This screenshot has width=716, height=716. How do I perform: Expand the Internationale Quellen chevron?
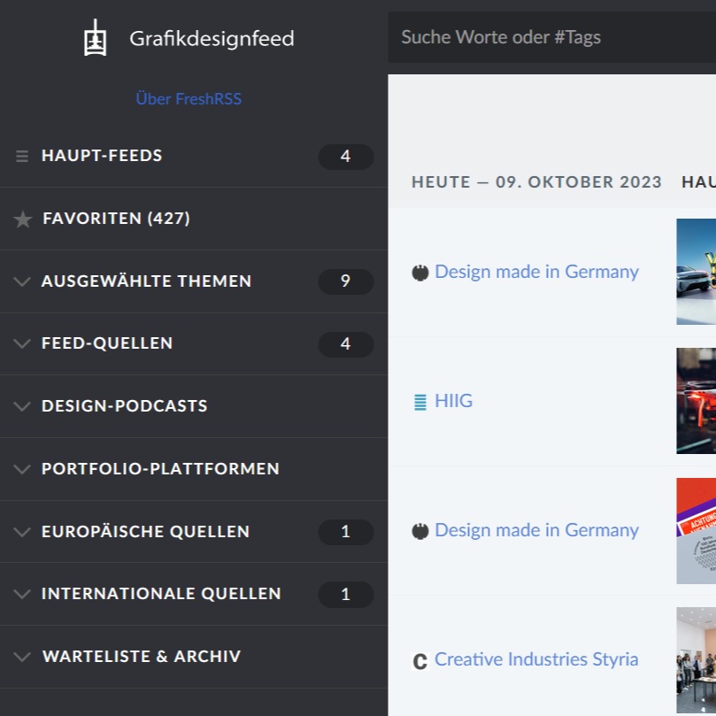[x=22, y=594]
